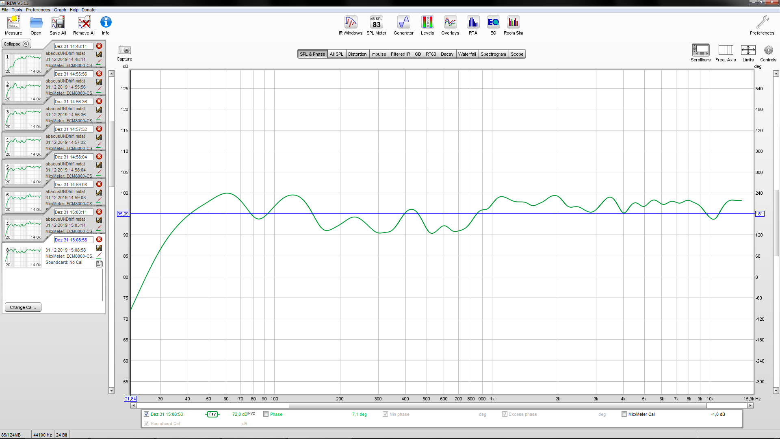This screenshot has height=439, width=780.
Task: Enable the Mic/Meter Cal trace
Action: (624, 414)
